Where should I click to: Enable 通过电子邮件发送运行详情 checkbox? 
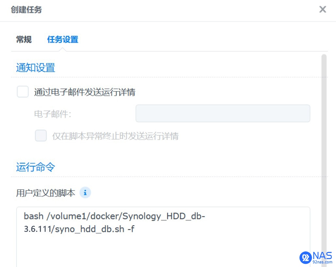click(x=23, y=92)
